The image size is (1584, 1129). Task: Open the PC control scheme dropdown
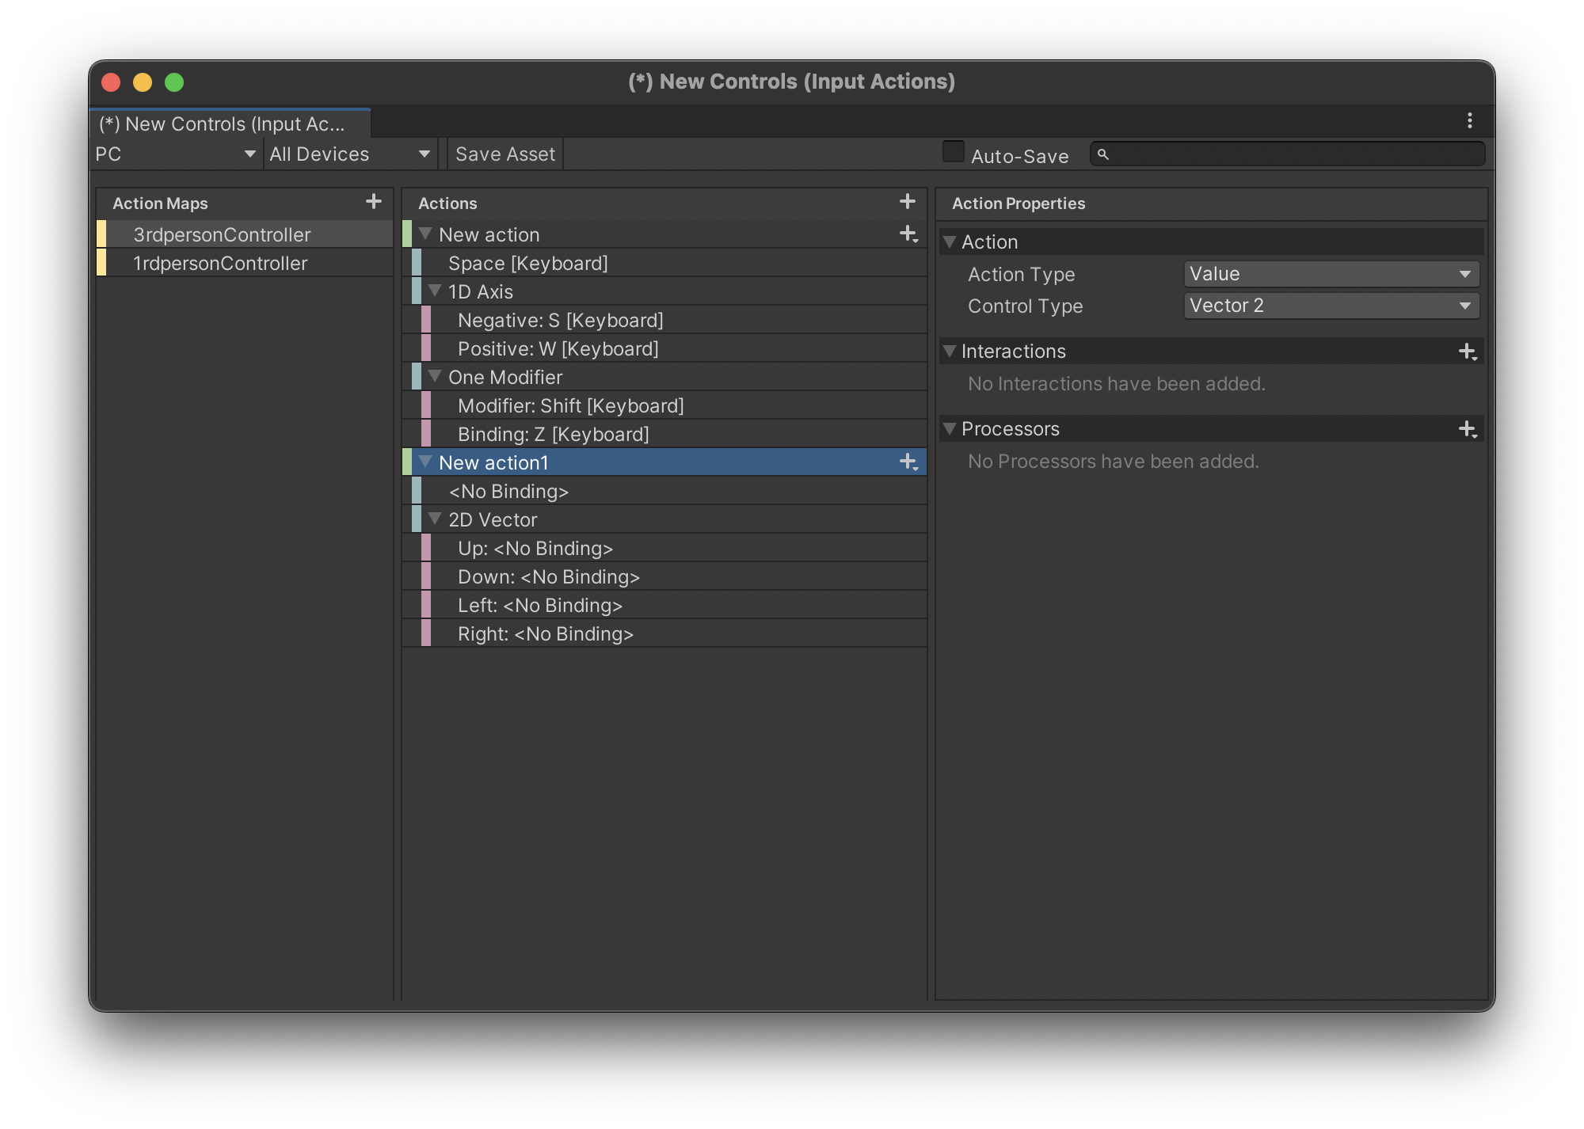tap(175, 154)
